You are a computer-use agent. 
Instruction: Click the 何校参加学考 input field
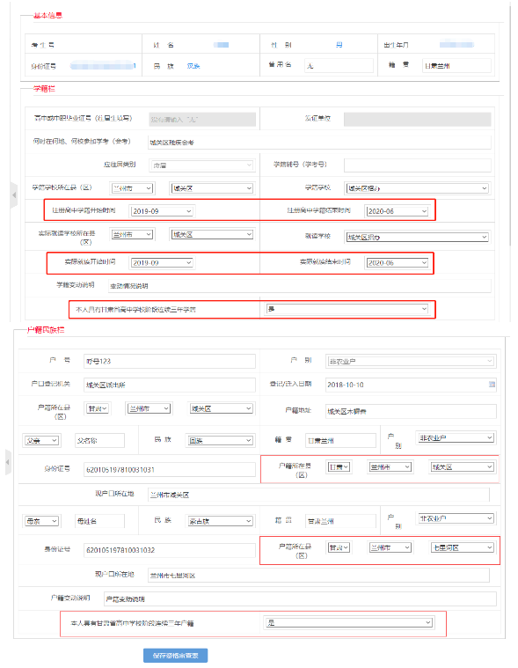[x=319, y=143]
